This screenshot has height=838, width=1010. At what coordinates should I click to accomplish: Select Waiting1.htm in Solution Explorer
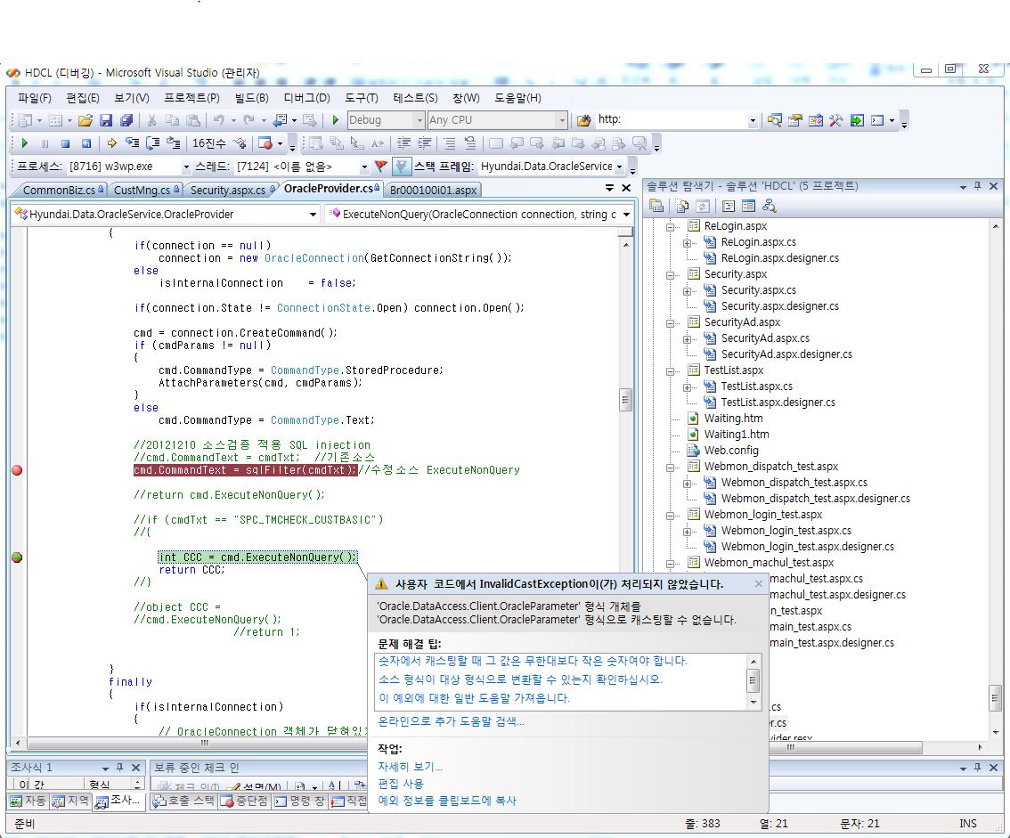pos(737,434)
